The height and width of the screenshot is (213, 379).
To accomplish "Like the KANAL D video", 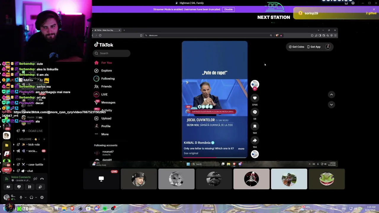I will 255,98.
